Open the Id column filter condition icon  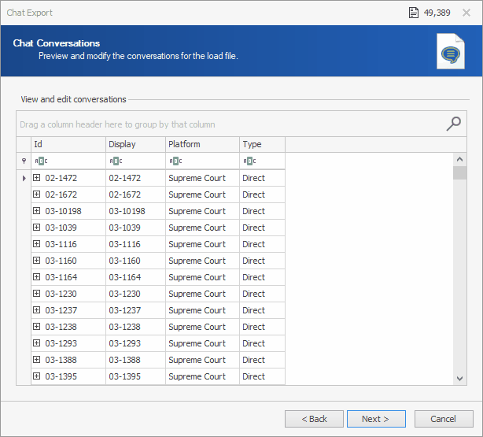coord(41,161)
